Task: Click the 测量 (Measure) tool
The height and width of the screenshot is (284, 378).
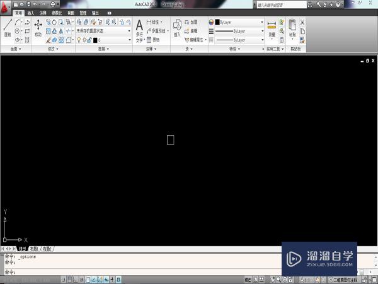Action: pos(272,30)
